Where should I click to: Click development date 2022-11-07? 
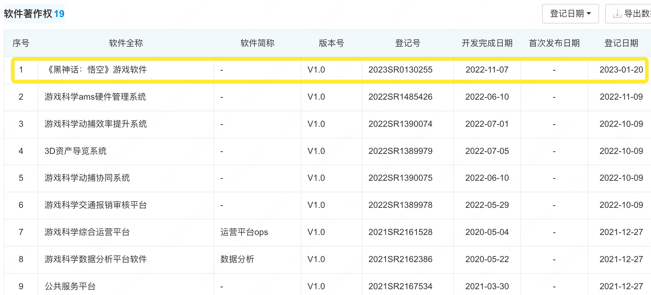[487, 70]
